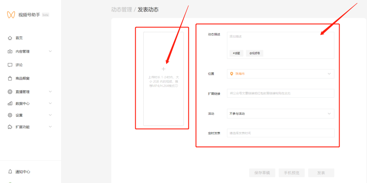Click the 通知中心 bell icon
The width and height of the screenshot is (367, 183).
pos(10,171)
